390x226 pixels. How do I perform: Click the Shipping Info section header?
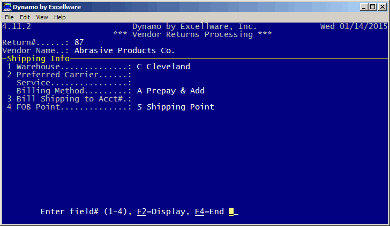pyautogui.click(x=39, y=59)
